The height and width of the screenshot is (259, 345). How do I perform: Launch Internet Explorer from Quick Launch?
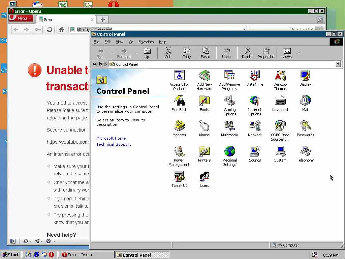tap(36, 255)
